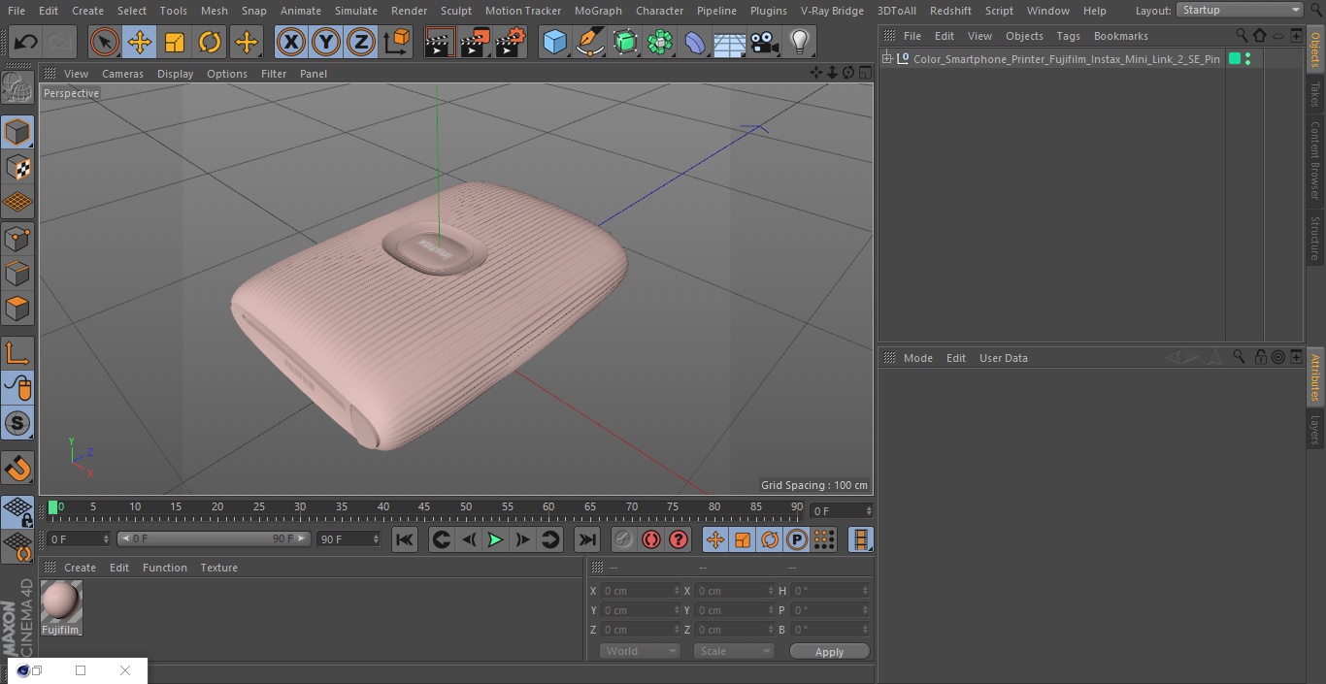Image resolution: width=1326 pixels, height=684 pixels.
Task: Select the Live Selection tool
Action: (105, 42)
